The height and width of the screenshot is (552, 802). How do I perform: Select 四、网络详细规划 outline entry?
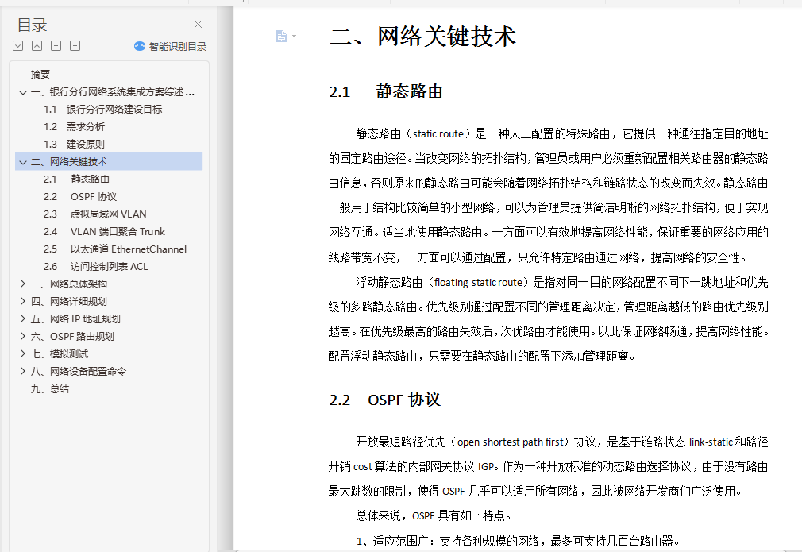[69, 301]
